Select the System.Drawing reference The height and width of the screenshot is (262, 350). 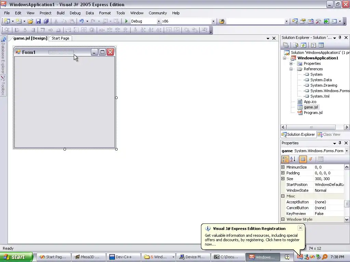pos(324,85)
